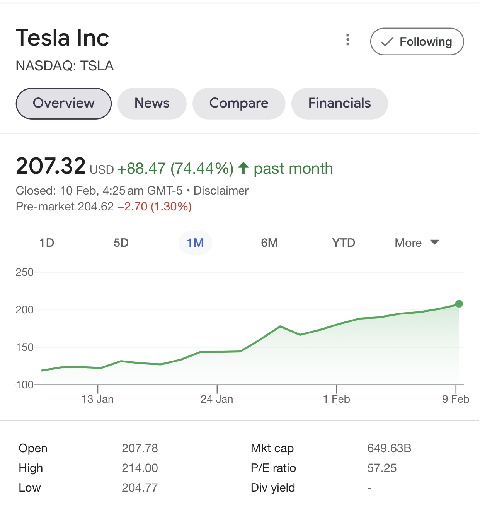Switch to the Overview tab
Image resolution: width=480 pixels, height=511 pixels.
point(64,103)
